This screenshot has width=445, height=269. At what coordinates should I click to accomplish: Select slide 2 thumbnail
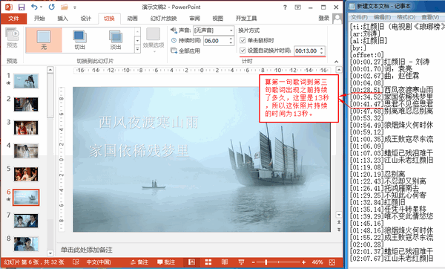26,104
